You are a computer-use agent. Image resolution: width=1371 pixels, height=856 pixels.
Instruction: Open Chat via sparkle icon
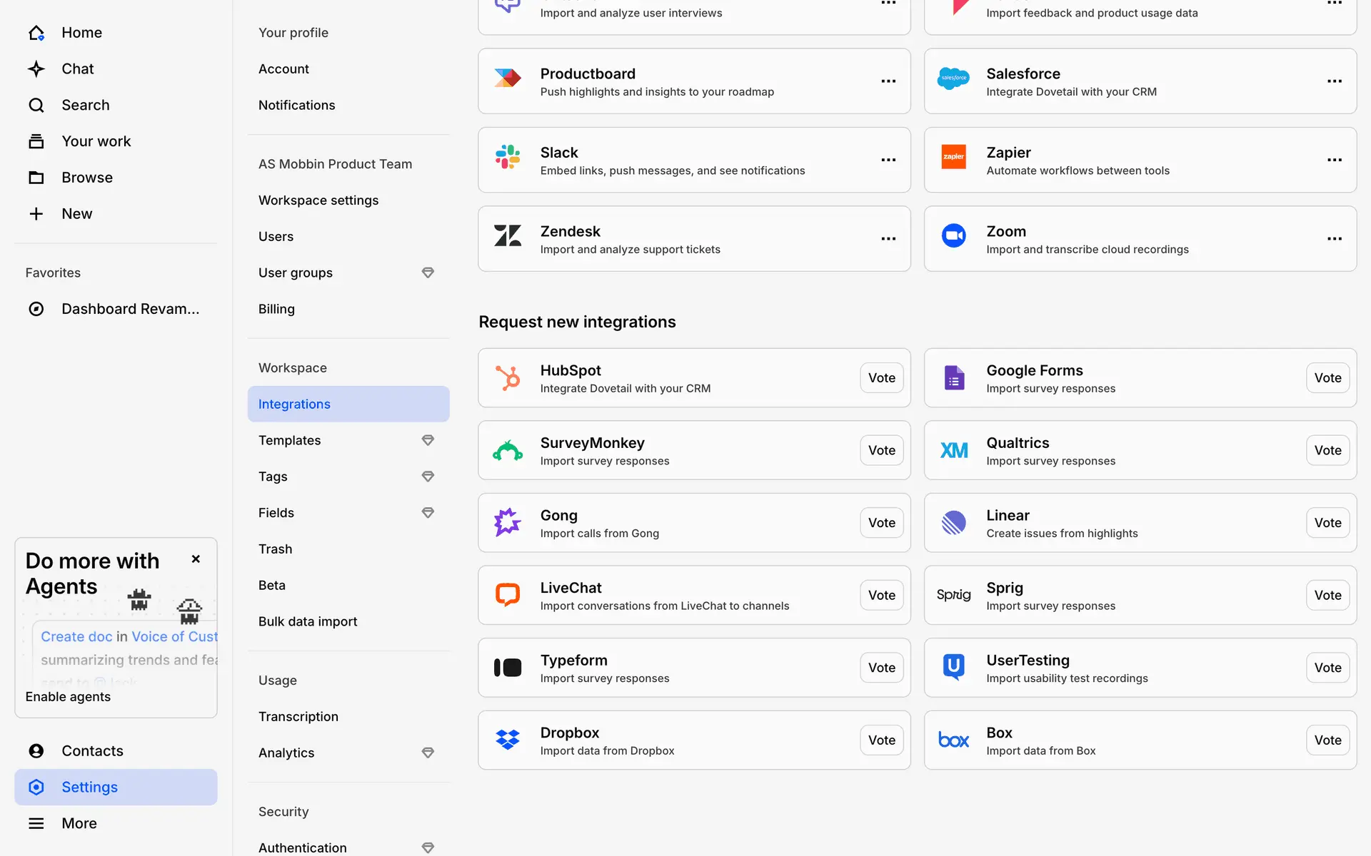click(36, 69)
